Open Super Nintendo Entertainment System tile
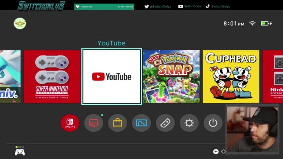The height and width of the screenshot is (159, 283). tap(52, 77)
